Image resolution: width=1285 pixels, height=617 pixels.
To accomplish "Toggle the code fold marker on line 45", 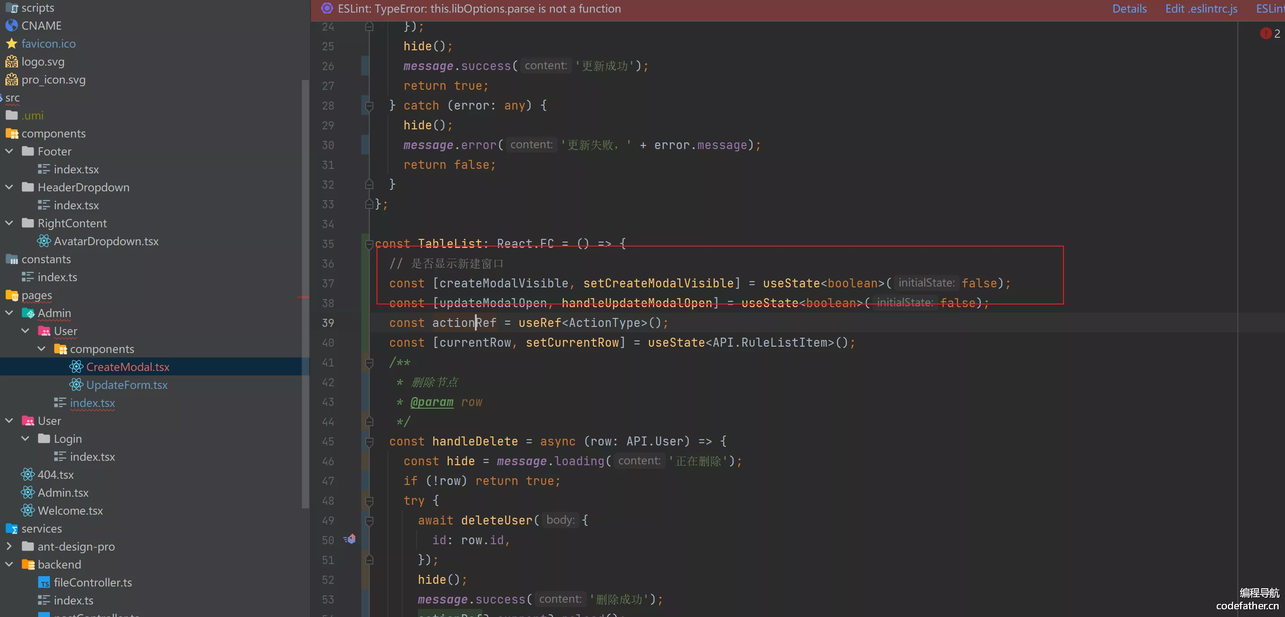I will (x=369, y=441).
